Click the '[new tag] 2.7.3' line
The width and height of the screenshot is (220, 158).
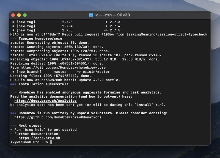66,22
